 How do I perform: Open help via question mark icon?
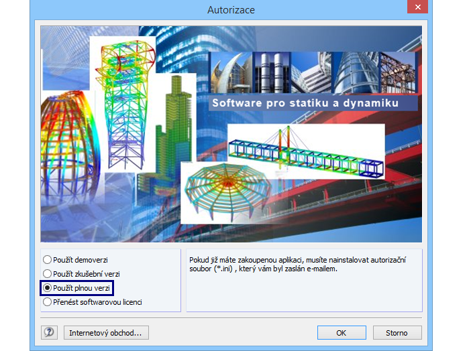click(50, 332)
